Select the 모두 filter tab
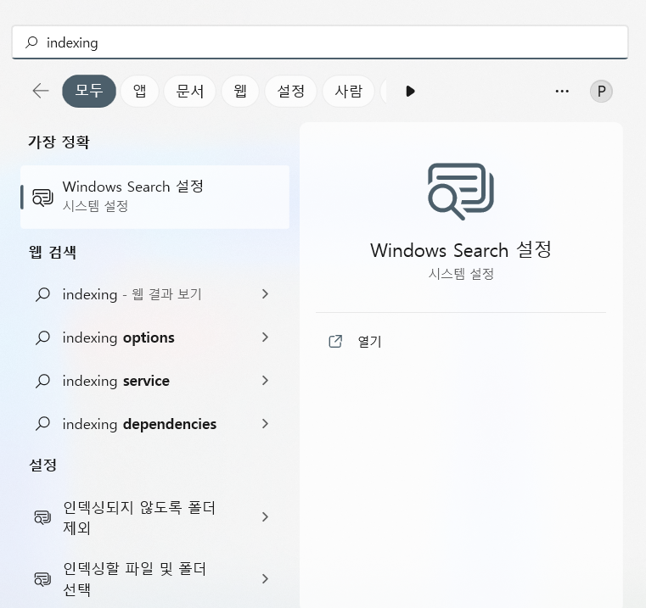The height and width of the screenshot is (608, 646). click(x=89, y=91)
